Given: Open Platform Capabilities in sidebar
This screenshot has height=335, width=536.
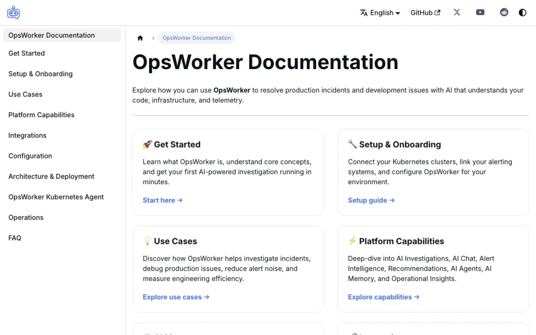Looking at the screenshot, I should coord(41,115).
